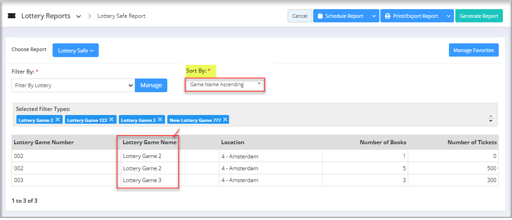Click the calendar icon on Schedule Report
This screenshot has width=512, height=220.
click(x=320, y=16)
